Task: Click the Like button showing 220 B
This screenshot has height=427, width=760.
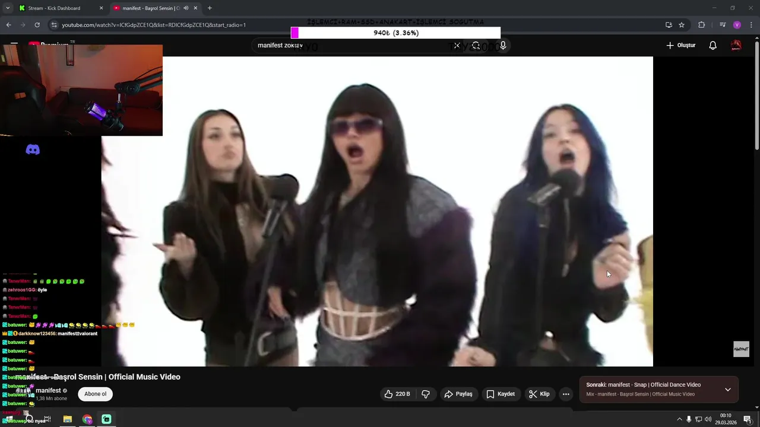Action: (x=397, y=394)
